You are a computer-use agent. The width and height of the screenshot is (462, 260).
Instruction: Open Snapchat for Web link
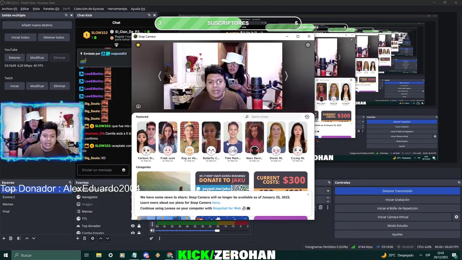[x=227, y=208]
